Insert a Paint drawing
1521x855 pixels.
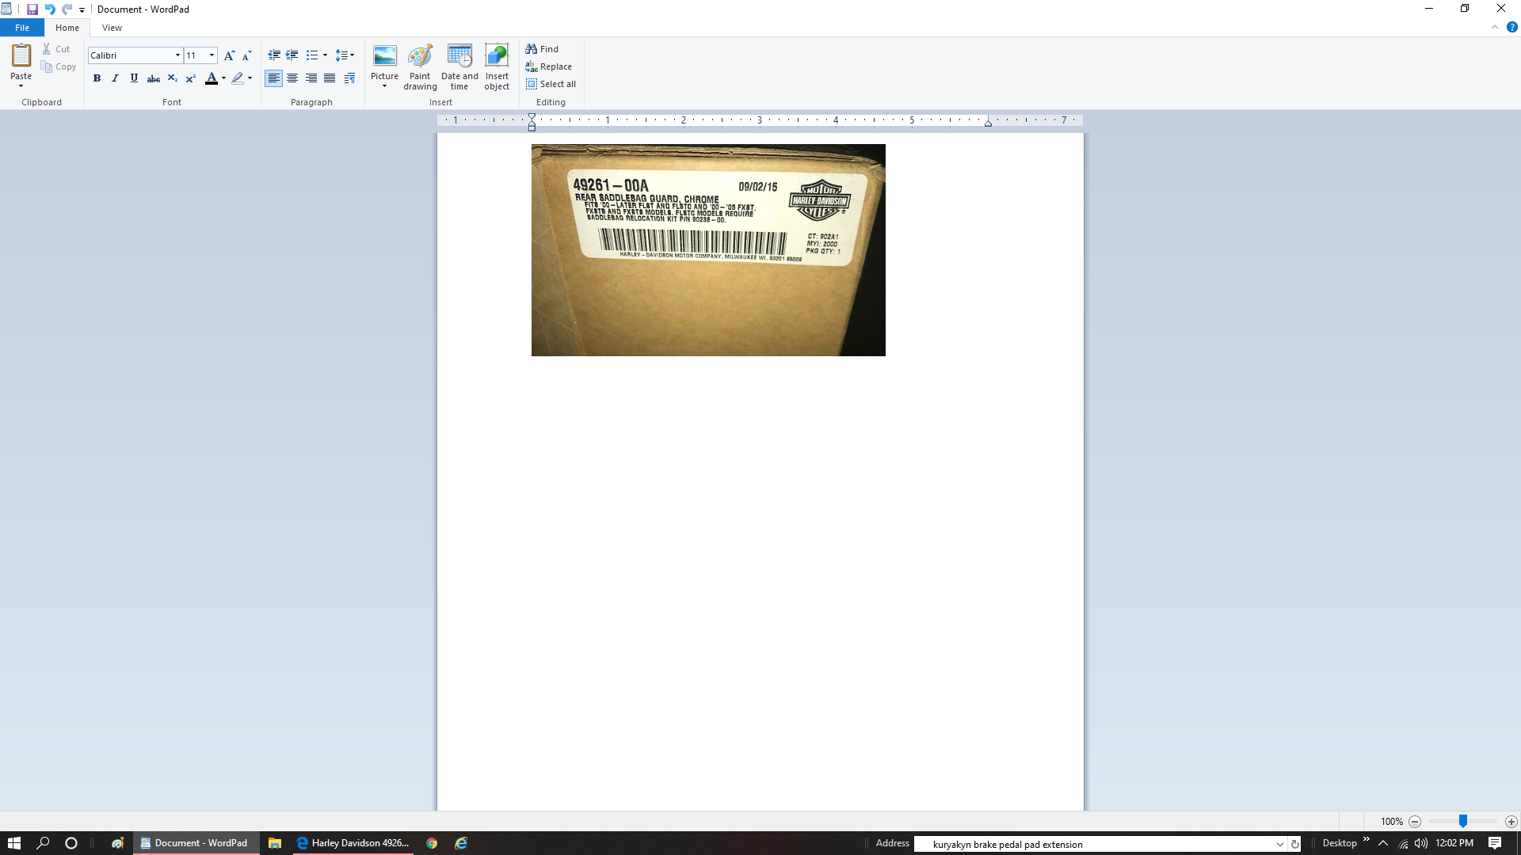420,57
